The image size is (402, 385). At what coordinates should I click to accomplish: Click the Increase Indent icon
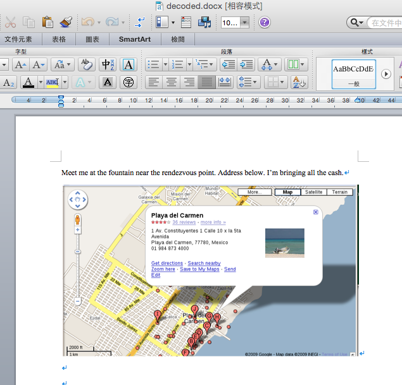click(x=246, y=64)
